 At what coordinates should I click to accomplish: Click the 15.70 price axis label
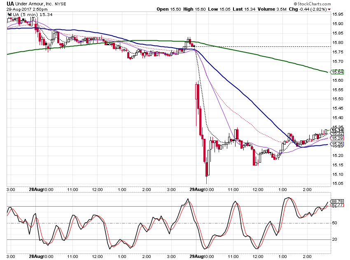click(338, 62)
